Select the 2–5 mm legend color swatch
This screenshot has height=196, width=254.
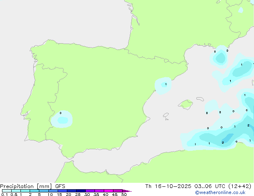coord(34,191)
